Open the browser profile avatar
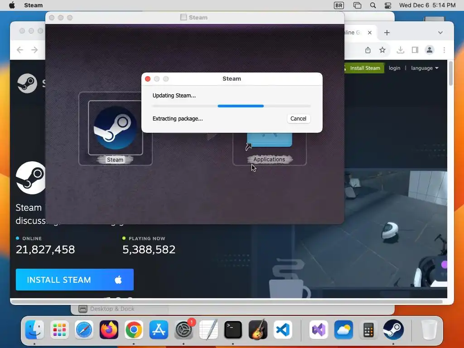 click(430, 50)
